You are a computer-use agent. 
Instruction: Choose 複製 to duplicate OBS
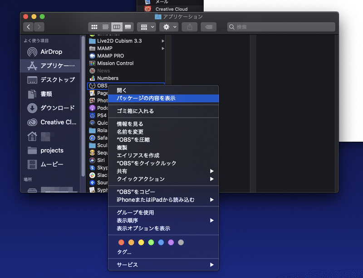click(163, 148)
